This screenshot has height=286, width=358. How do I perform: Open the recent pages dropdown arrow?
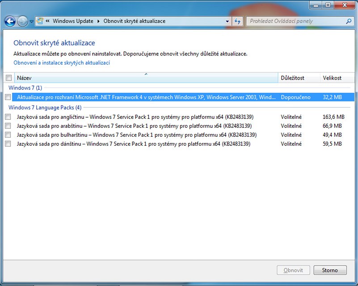point(32,21)
